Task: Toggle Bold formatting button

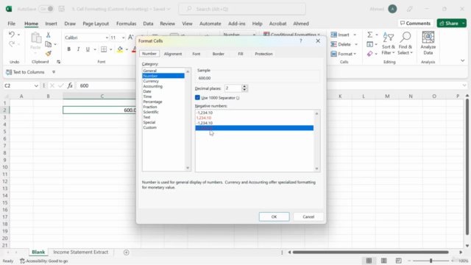Action: point(68,49)
